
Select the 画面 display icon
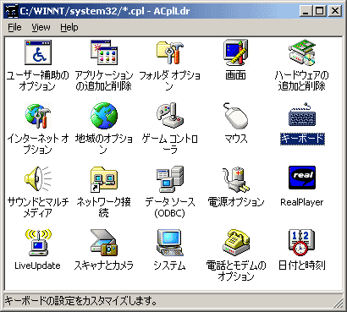(236, 52)
